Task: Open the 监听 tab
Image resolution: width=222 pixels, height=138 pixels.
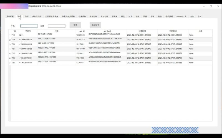Action: [x=200, y=17]
